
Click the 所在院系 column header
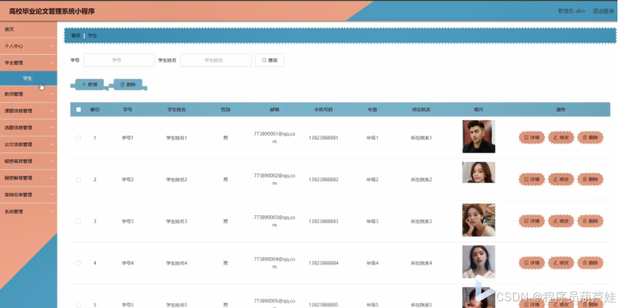point(421,110)
